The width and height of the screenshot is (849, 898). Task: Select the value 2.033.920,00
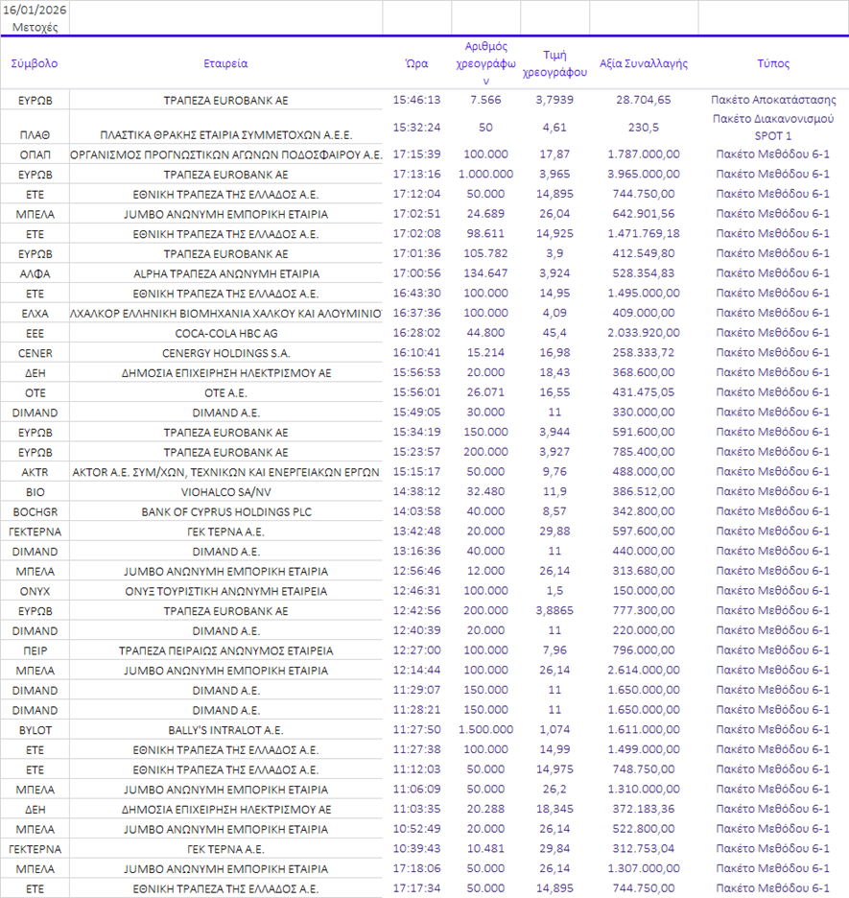tap(644, 333)
